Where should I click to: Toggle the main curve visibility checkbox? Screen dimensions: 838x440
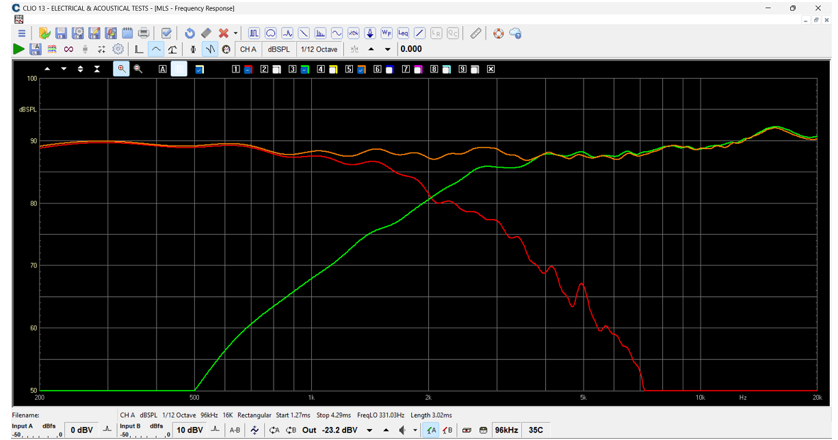(x=199, y=69)
